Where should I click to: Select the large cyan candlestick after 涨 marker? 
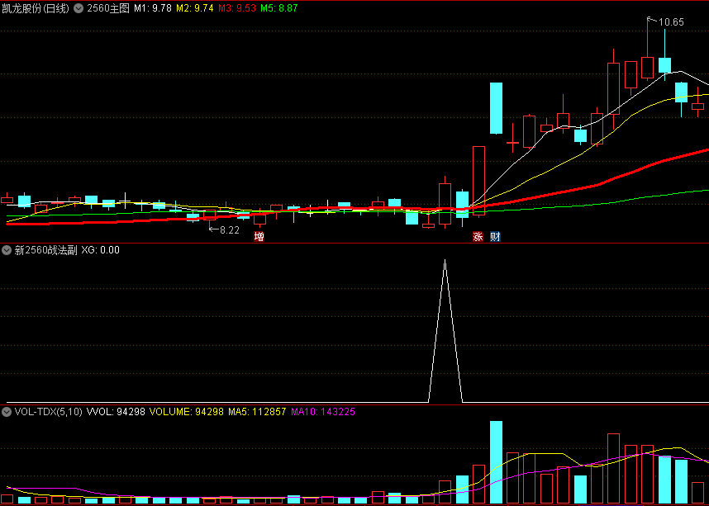click(496, 108)
